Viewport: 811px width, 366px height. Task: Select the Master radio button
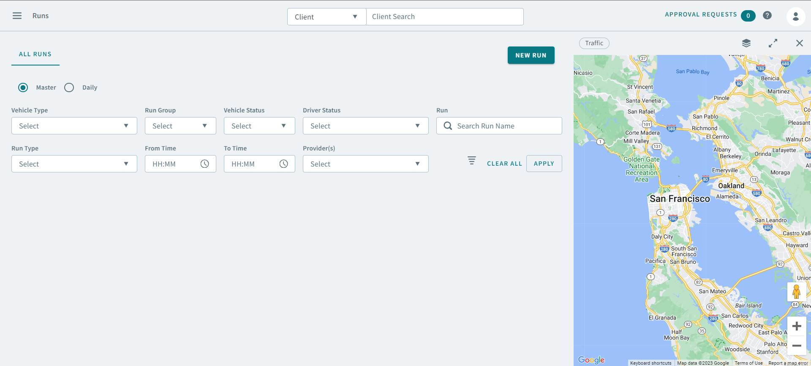pyautogui.click(x=23, y=87)
